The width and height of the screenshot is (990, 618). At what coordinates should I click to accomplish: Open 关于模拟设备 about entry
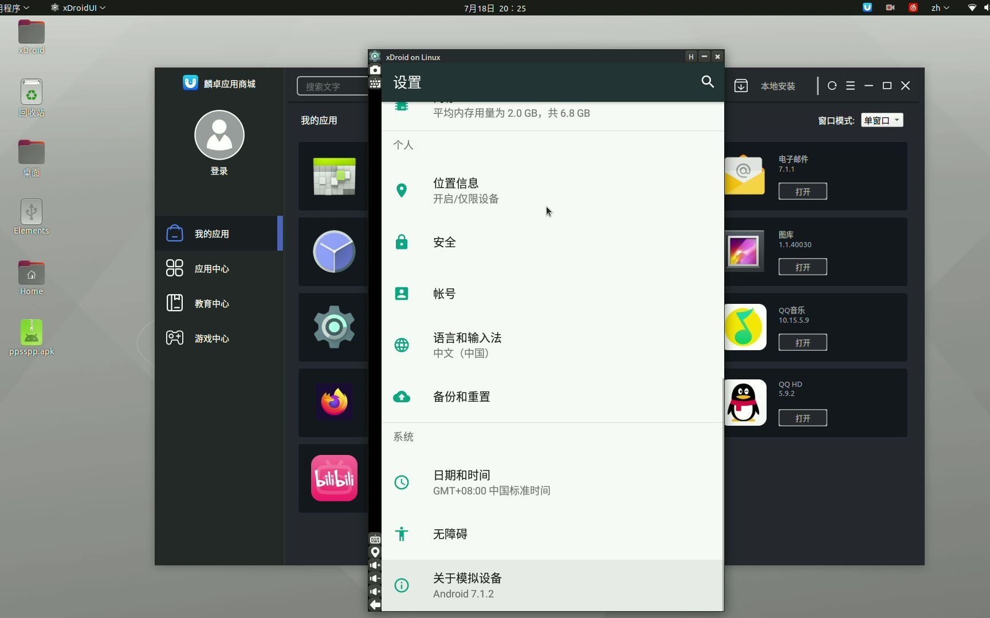pyautogui.click(x=552, y=585)
